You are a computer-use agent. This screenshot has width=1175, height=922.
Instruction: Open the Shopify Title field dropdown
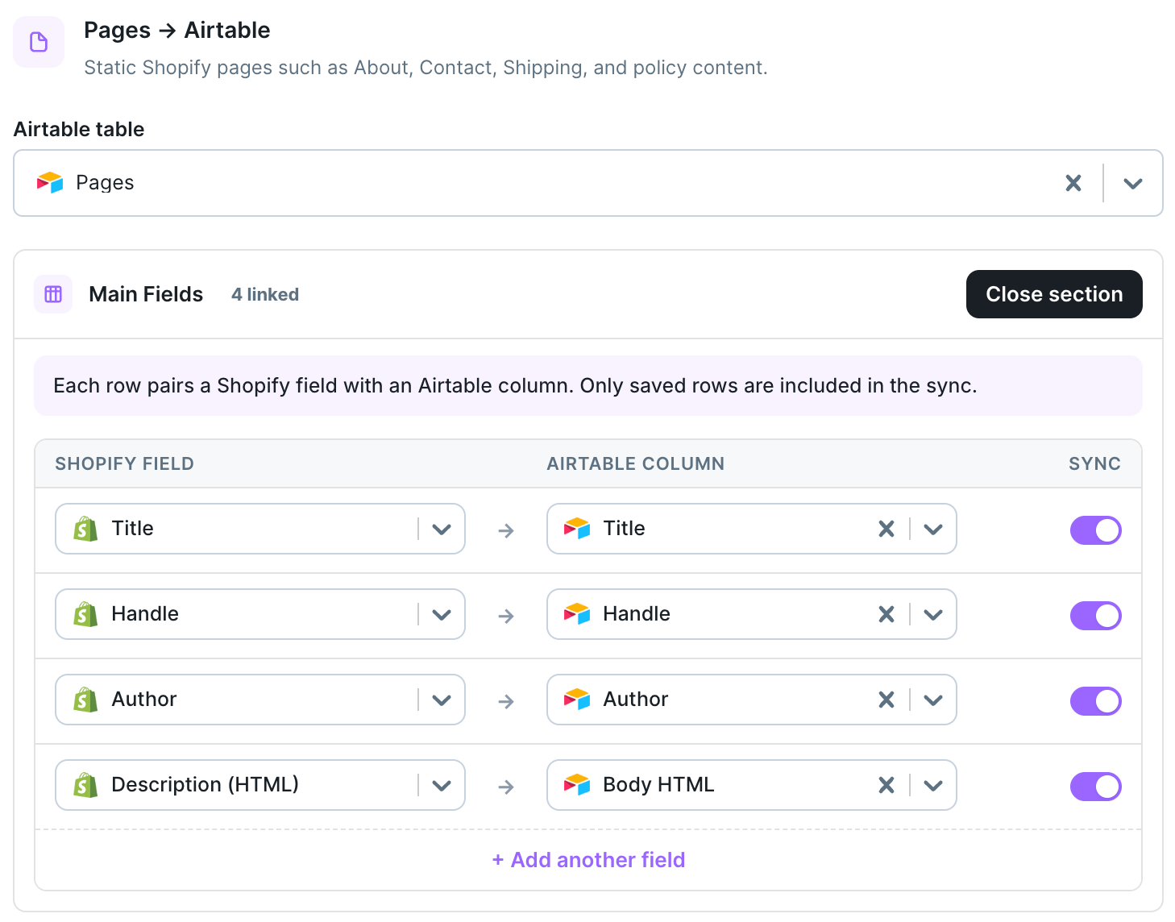tap(442, 530)
